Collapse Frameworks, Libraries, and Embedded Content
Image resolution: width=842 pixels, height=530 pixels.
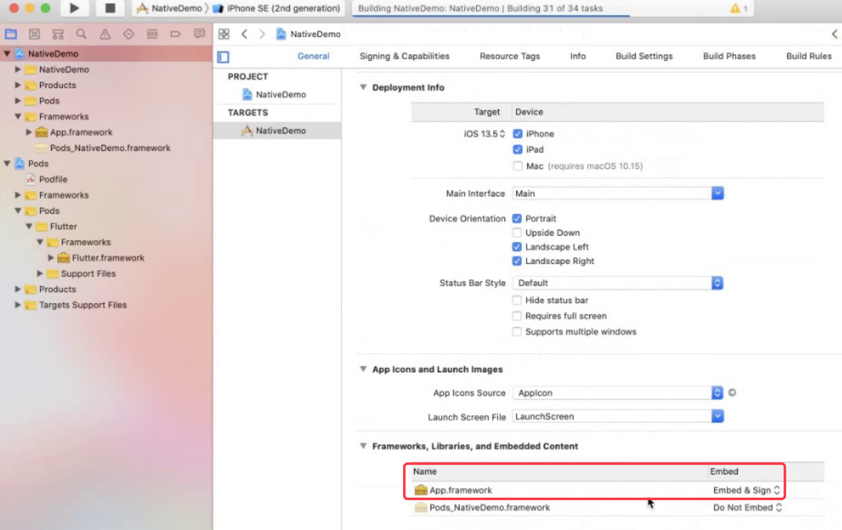[x=363, y=446]
